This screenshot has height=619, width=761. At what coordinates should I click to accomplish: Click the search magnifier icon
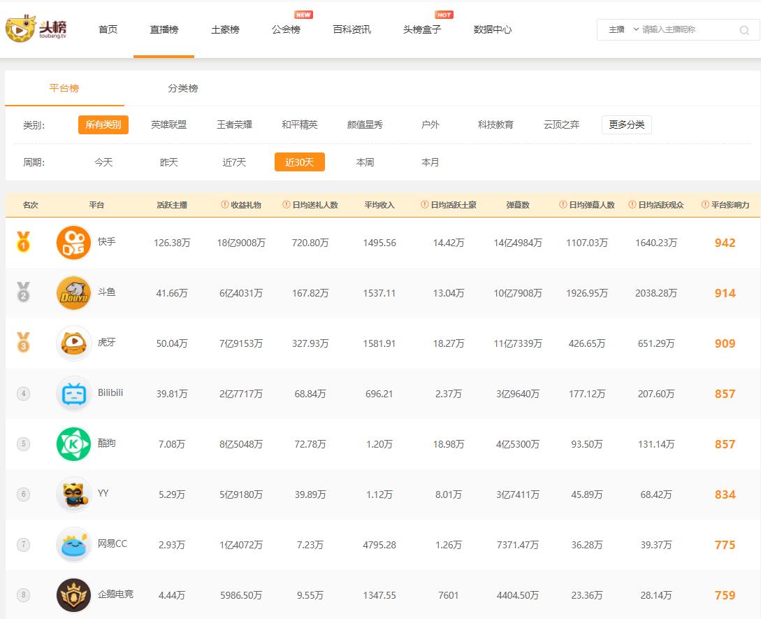pos(744,30)
